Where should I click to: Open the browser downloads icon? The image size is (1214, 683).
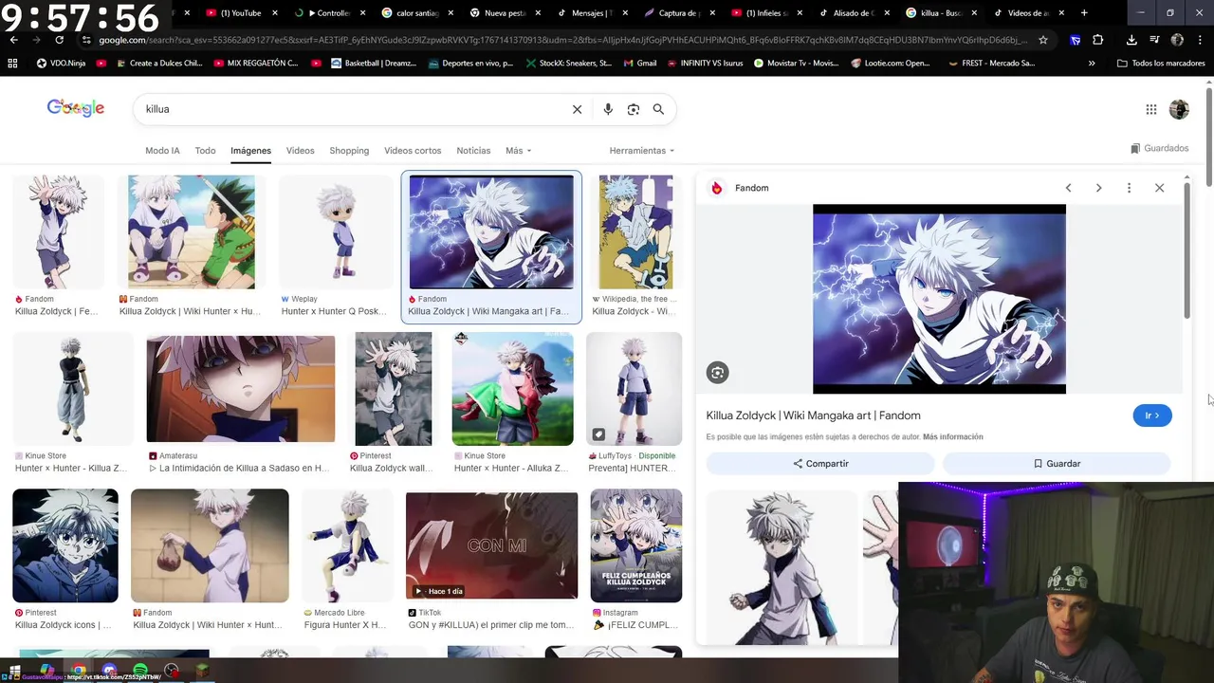1131,40
